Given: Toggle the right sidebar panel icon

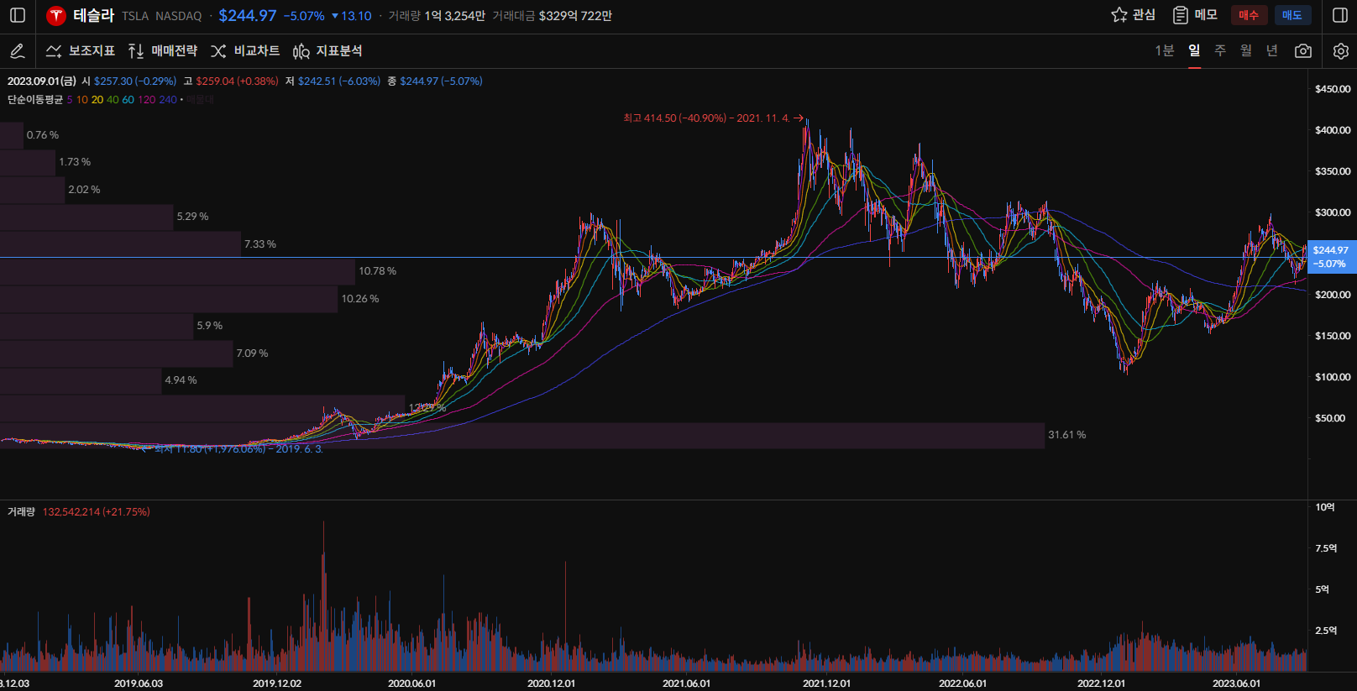Looking at the screenshot, I should click(1340, 15).
